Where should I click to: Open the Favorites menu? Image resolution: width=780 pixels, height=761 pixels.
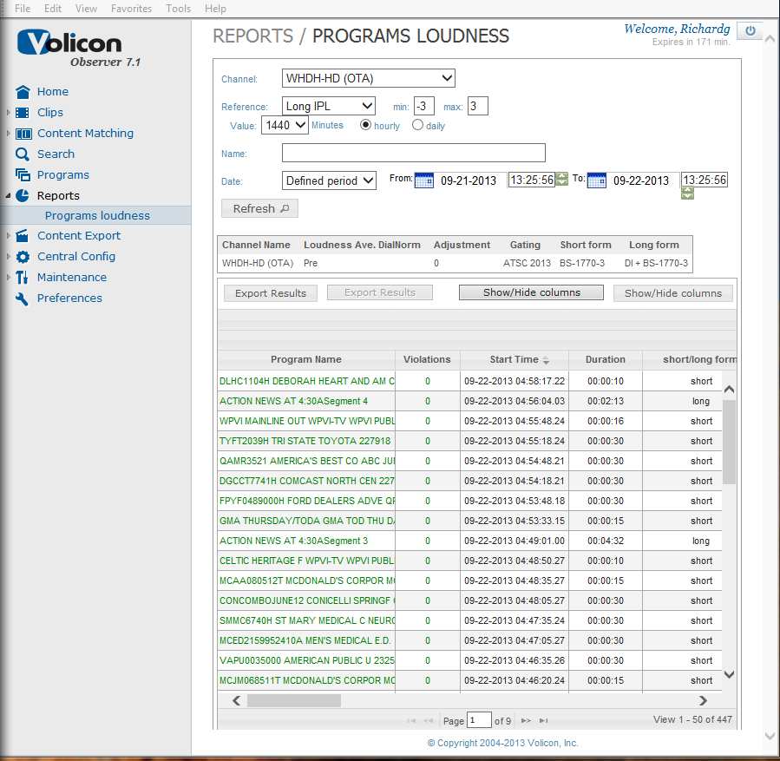tap(131, 8)
